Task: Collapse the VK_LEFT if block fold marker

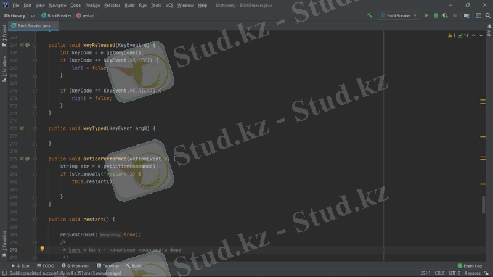Action: [35, 60]
